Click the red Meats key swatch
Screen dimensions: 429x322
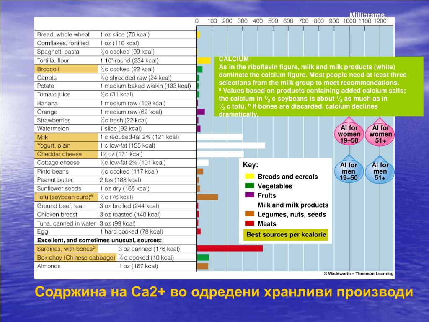[250, 223]
